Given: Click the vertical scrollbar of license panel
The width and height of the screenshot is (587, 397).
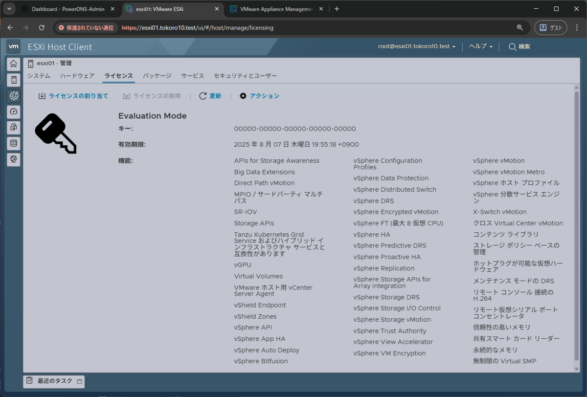Looking at the screenshot, I should [577, 225].
